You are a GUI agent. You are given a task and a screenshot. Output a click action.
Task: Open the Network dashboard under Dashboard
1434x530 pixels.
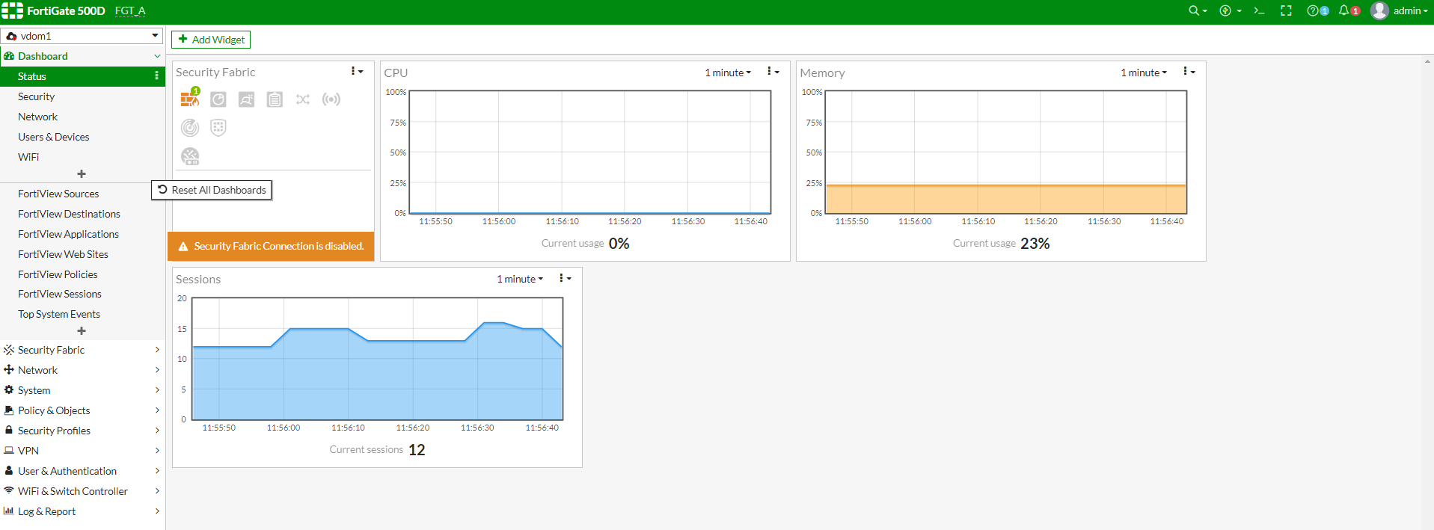pos(82,117)
